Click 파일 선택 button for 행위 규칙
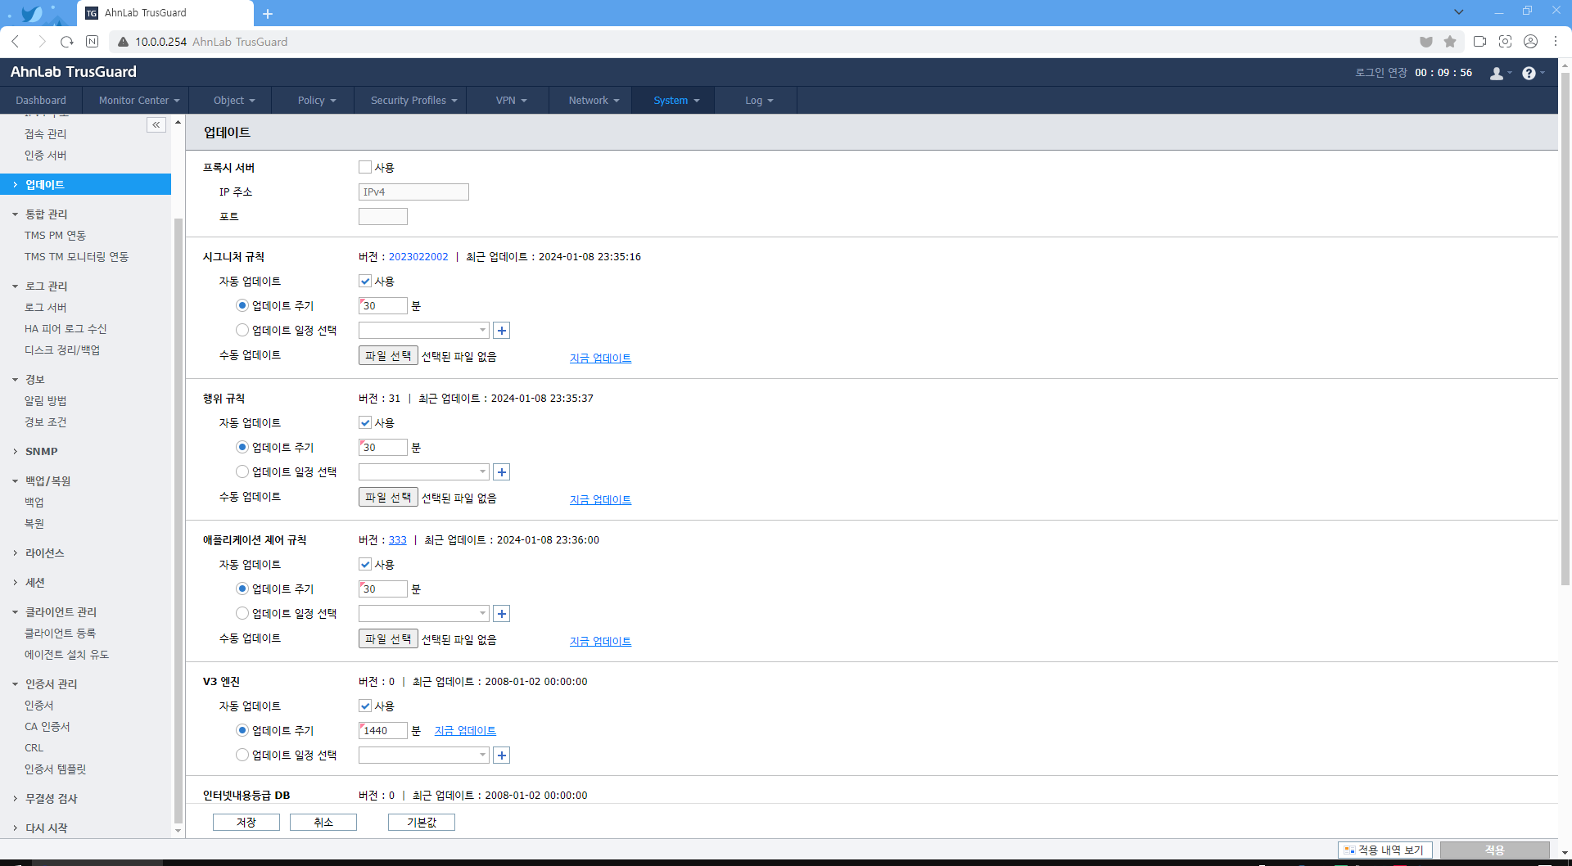 [x=388, y=498]
